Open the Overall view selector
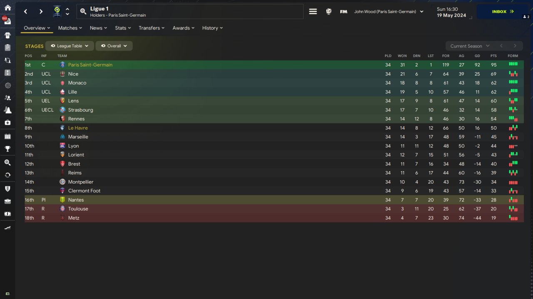533x299 pixels. (x=114, y=46)
